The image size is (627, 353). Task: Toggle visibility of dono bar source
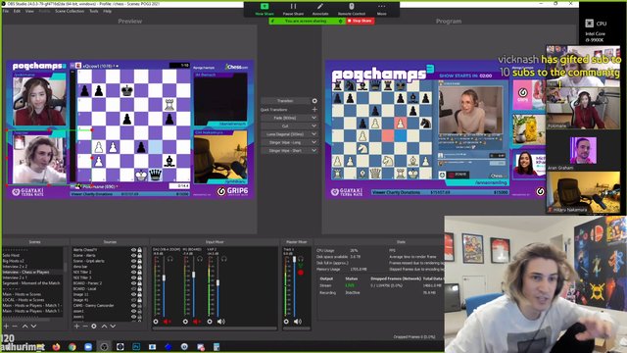coord(133,267)
